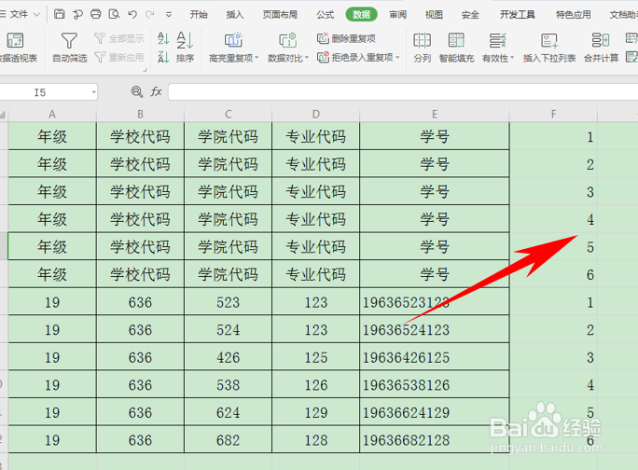Click cell with value 426
Image resolution: width=638 pixels, height=470 pixels.
coord(228,357)
